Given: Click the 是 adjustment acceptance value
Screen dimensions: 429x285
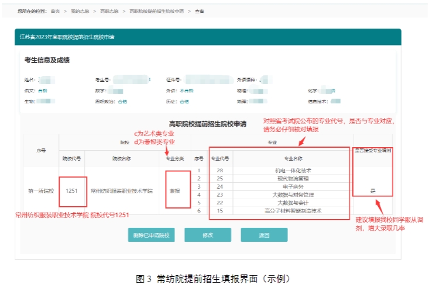Looking at the screenshot, I should 373,191.
